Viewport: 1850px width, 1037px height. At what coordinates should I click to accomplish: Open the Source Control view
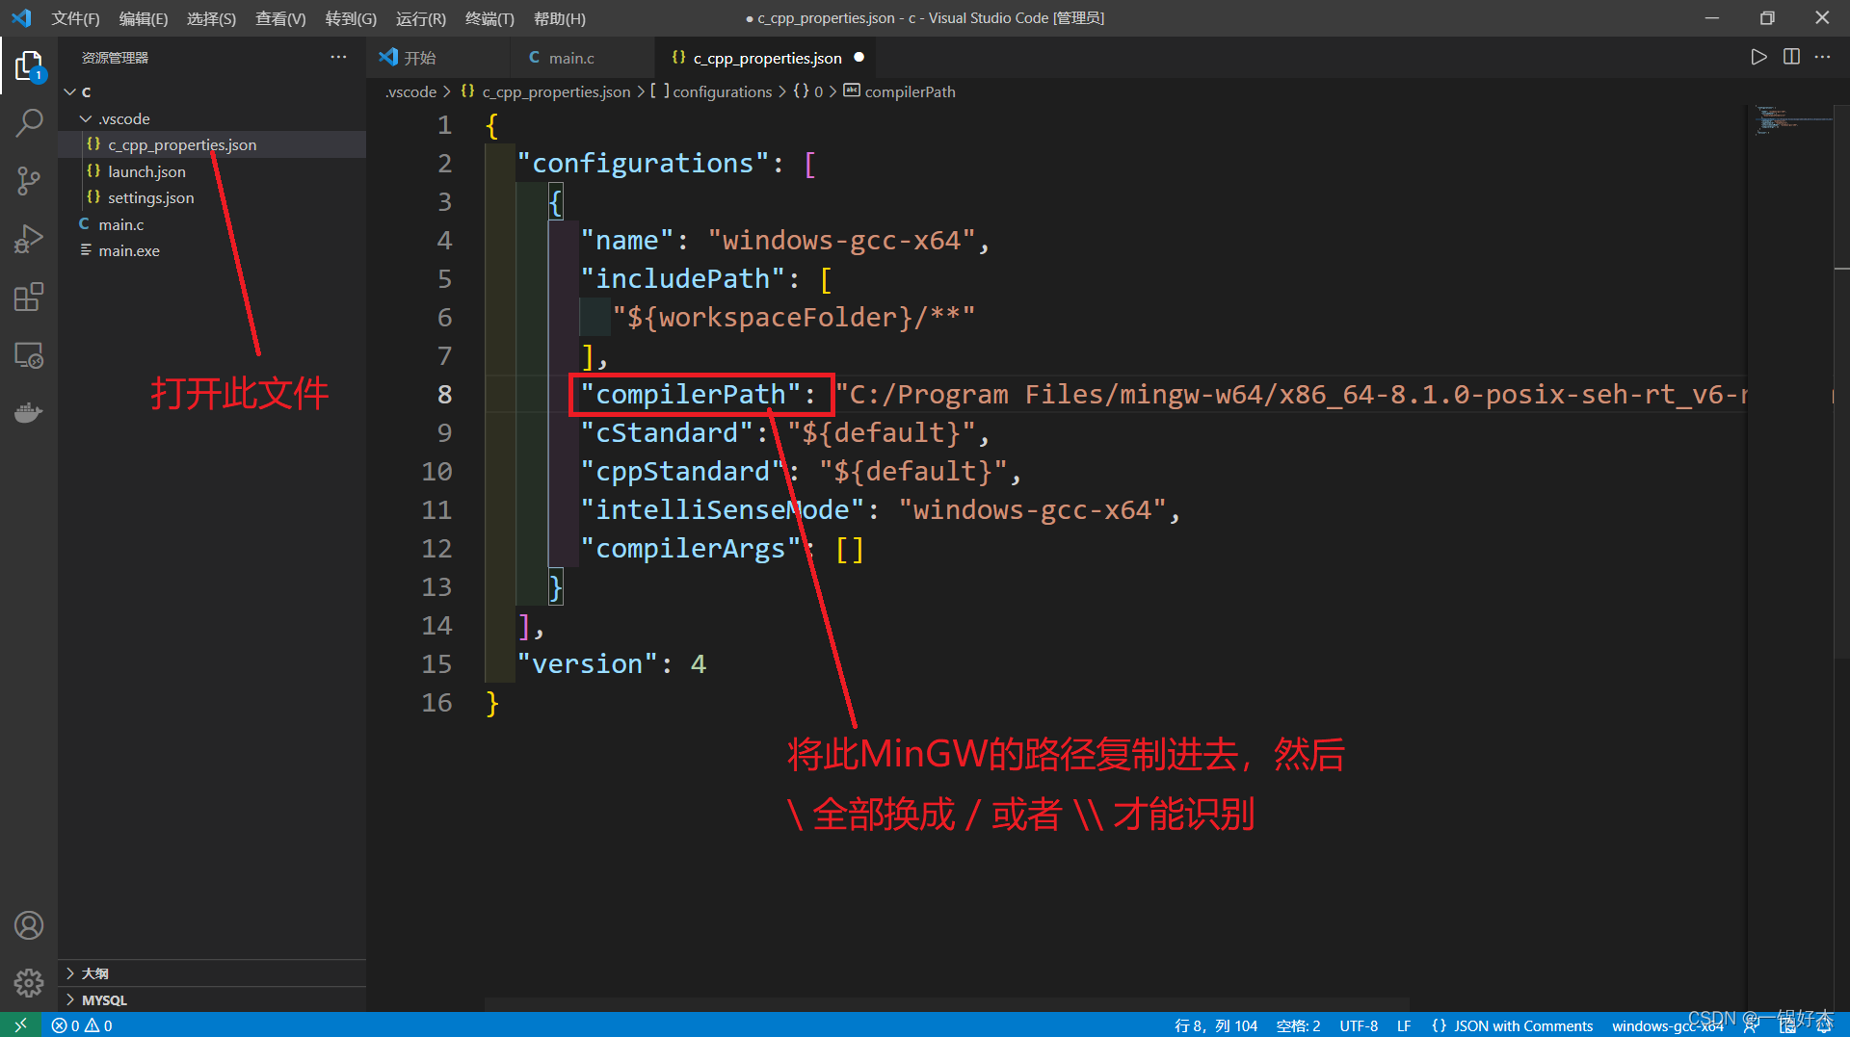pyautogui.click(x=29, y=180)
